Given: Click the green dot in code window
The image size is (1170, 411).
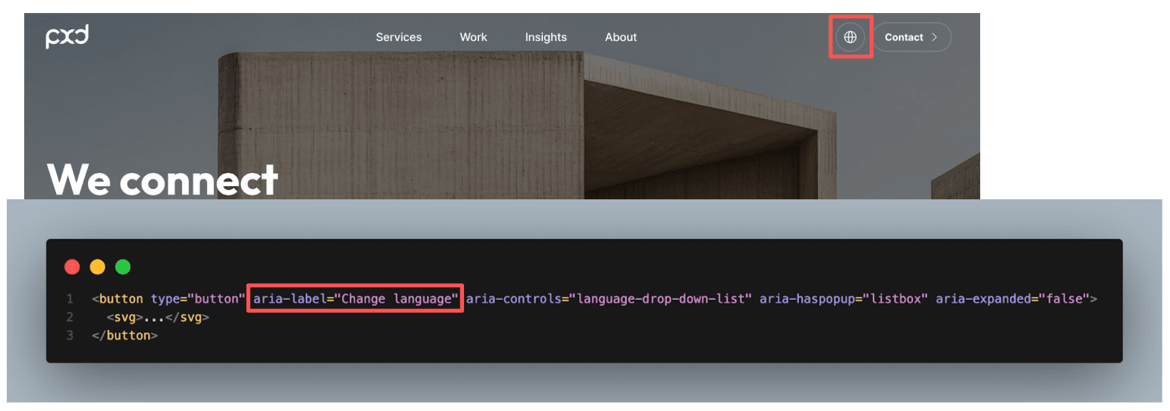Looking at the screenshot, I should (x=123, y=267).
